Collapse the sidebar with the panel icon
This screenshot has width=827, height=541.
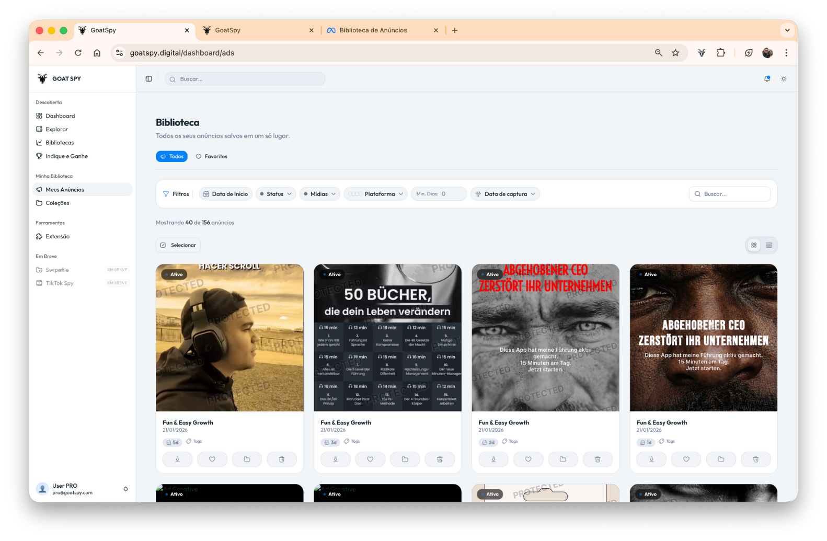(149, 79)
